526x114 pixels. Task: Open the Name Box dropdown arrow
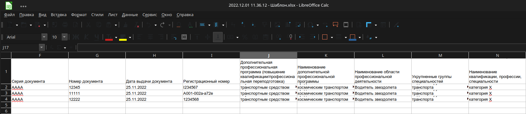tap(42, 47)
